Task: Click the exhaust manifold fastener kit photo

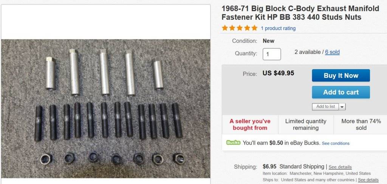Action: [x=106, y=109]
